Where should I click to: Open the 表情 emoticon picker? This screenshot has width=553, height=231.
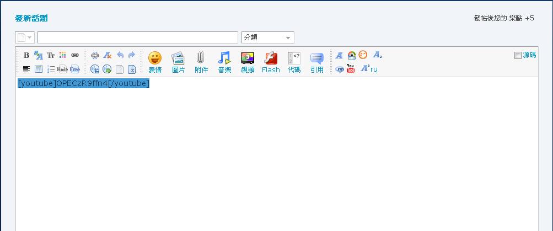pyautogui.click(x=155, y=62)
